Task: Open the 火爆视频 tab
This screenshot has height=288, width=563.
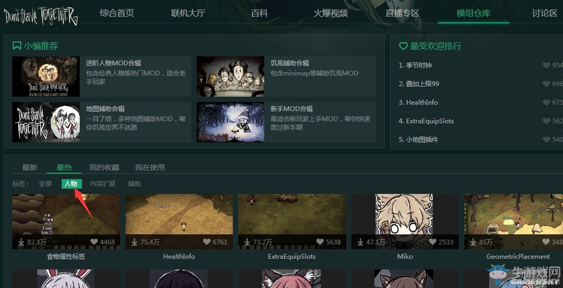Action: [330, 13]
